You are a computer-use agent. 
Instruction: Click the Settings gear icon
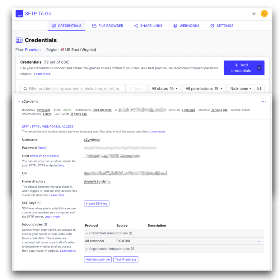coord(212,26)
